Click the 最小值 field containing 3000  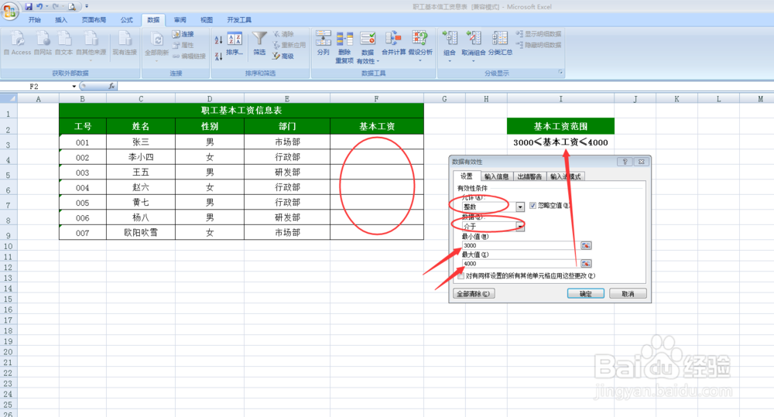coord(520,245)
